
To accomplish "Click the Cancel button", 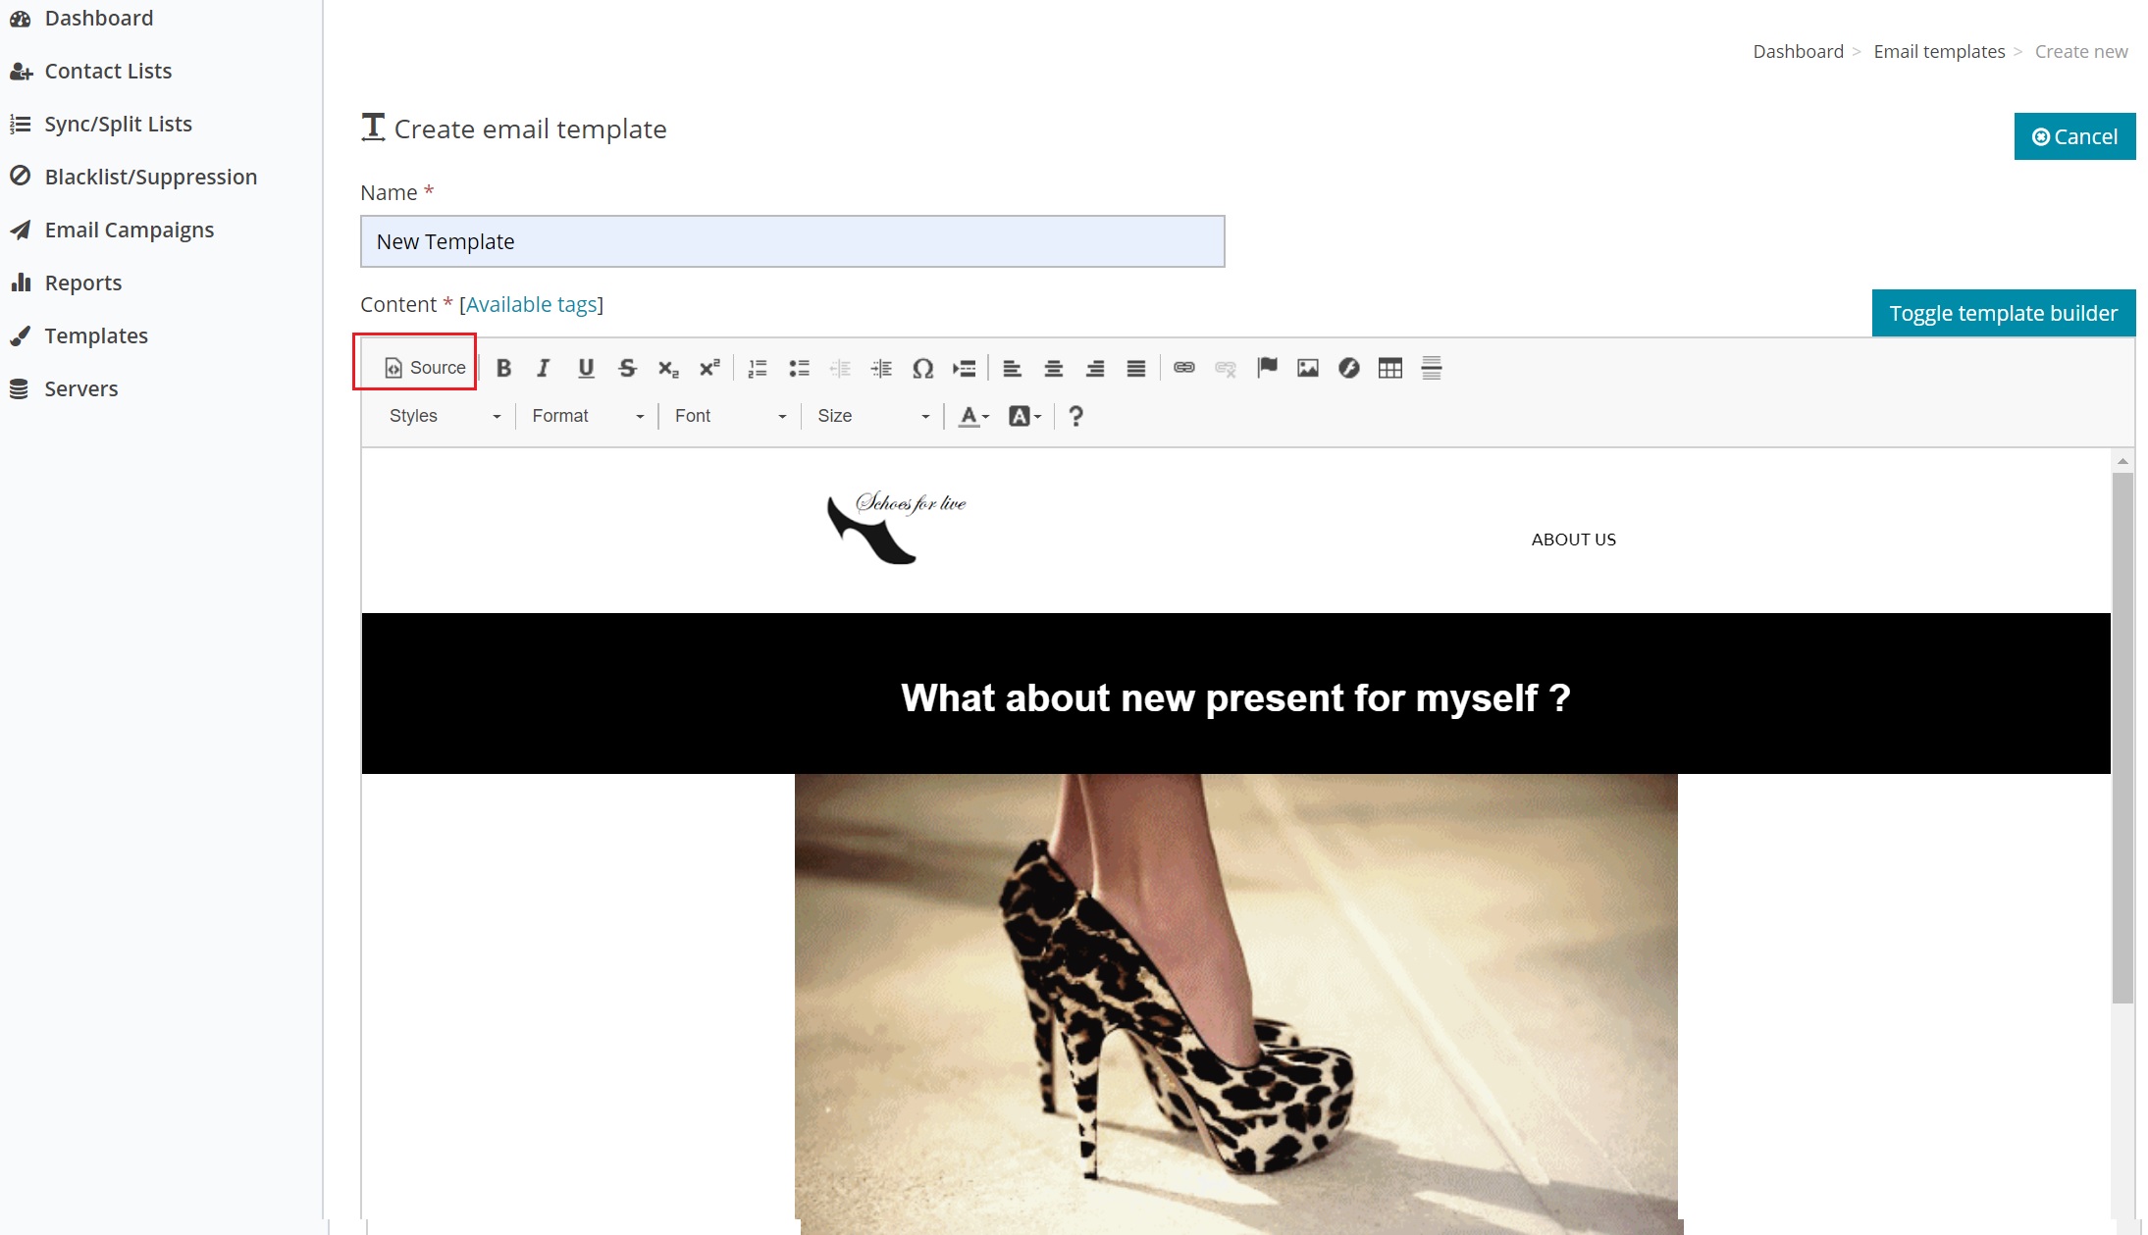I will coord(2074,134).
